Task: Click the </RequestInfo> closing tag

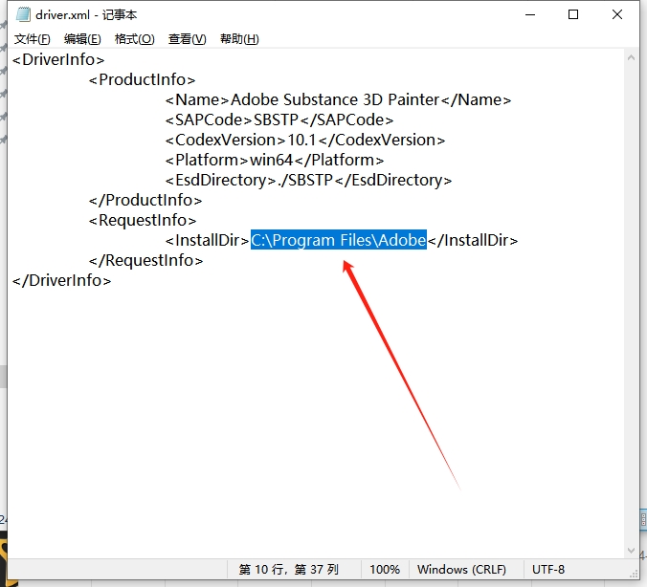Action: [145, 261]
